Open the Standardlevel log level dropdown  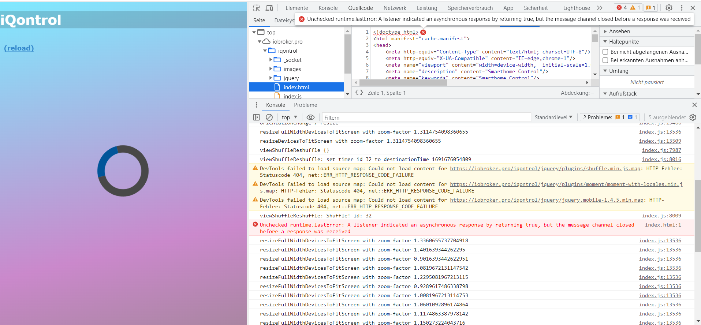pos(553,117)
